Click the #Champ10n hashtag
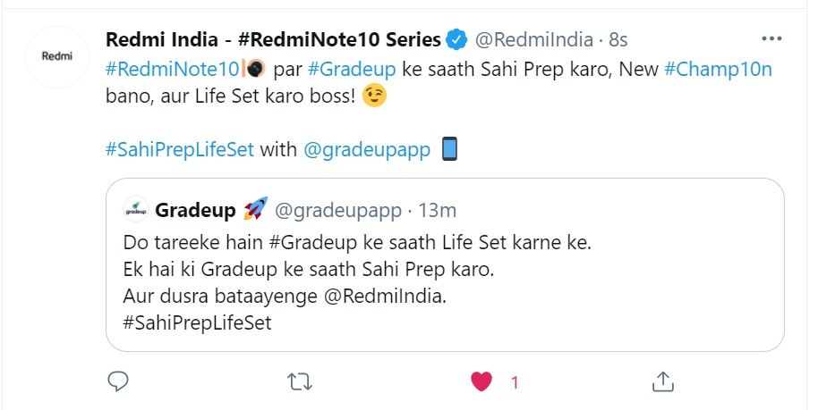The width and height of the screenshot is (818, 410). (719, 68)
